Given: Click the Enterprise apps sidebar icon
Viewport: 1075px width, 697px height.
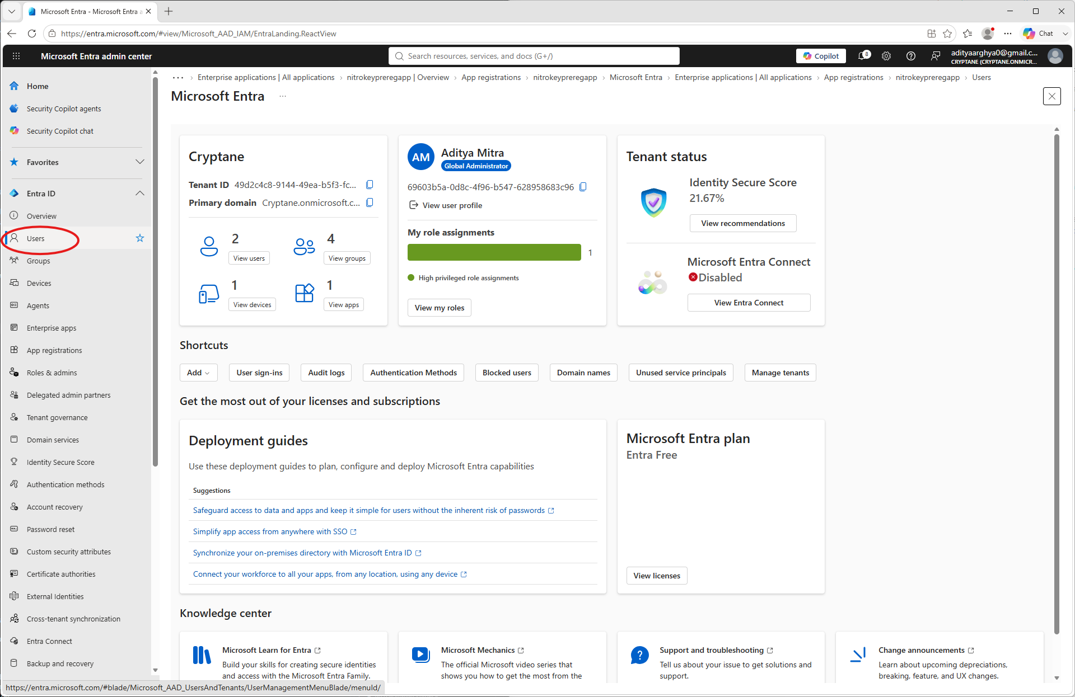Looking at the screenshot, I should (15, 328).
